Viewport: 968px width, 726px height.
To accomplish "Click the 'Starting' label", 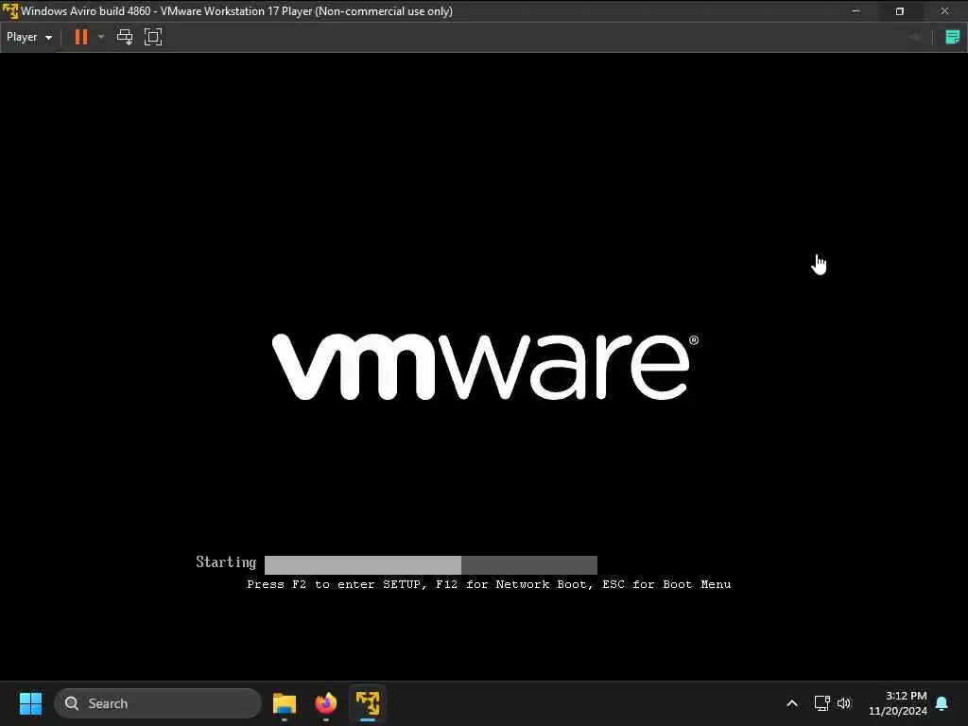I will tap(226, 562).
